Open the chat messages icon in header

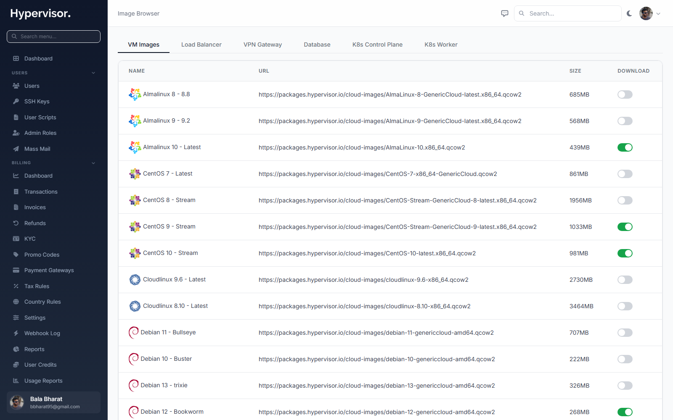click(x=505, y=13)
